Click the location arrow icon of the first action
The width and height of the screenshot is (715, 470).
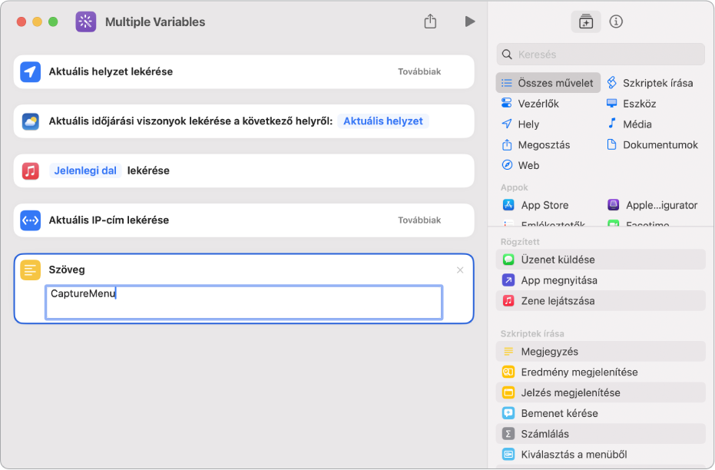(30, 71)
